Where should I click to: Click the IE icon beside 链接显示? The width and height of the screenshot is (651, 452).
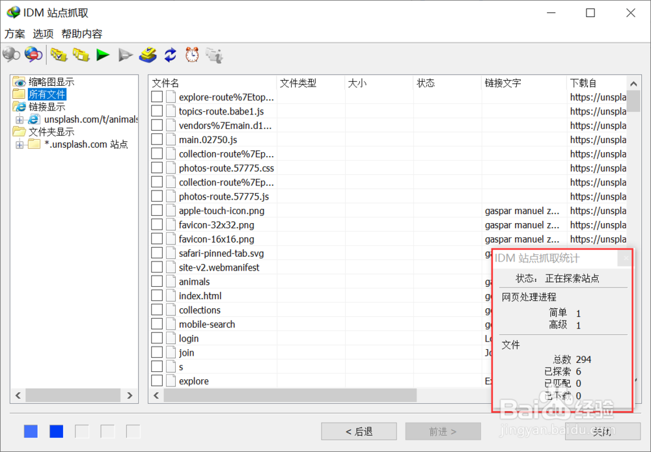pyautogui.click(x=19, y=107)
